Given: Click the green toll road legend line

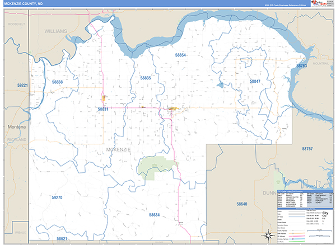Looking at the screenshot, I should click(297, 242).
